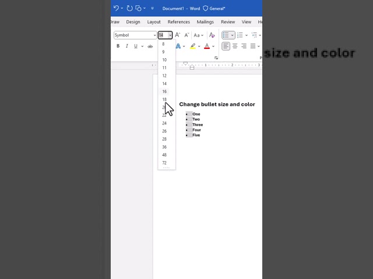Open Text Effects dropdown arrow

click(184, 46)
